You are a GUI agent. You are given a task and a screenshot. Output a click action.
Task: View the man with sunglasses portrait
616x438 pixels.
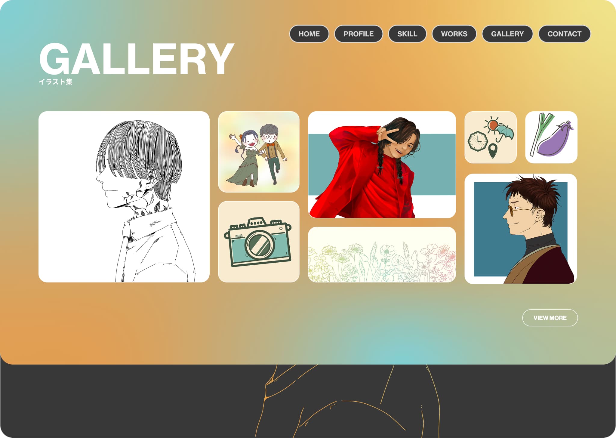pyautogui.click(x=521, y=229)
